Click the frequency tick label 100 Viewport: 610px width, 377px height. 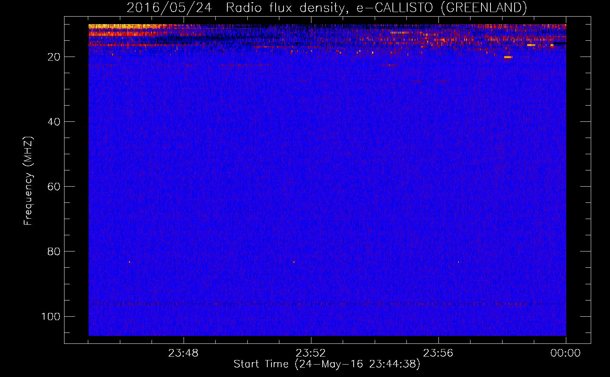51,316
